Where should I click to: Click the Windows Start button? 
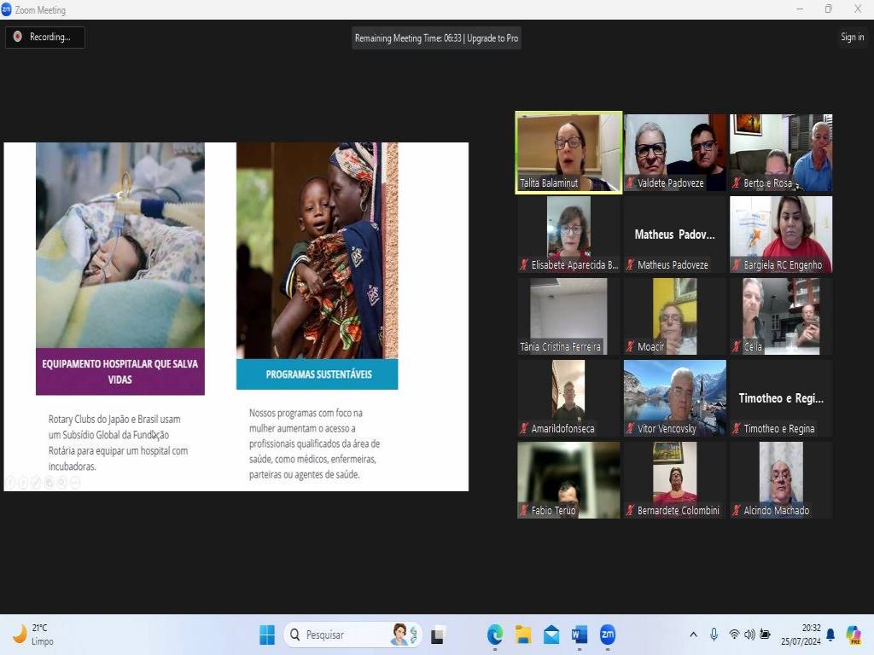pyautogui.click(x=267, y=635)
